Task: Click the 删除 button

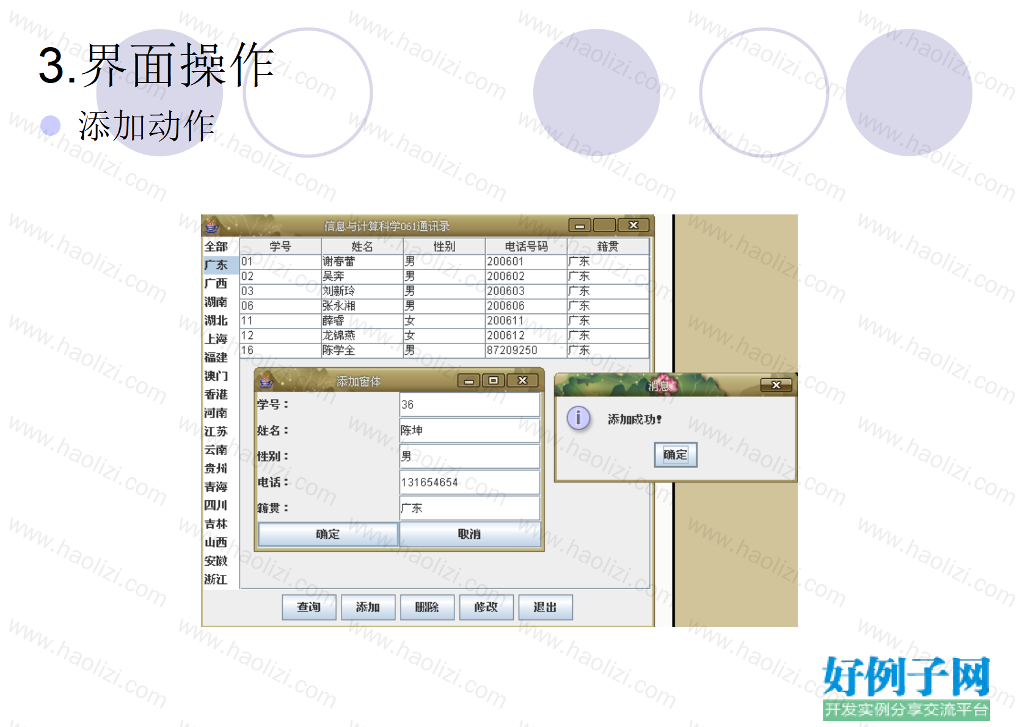Action: coord(428,607)
